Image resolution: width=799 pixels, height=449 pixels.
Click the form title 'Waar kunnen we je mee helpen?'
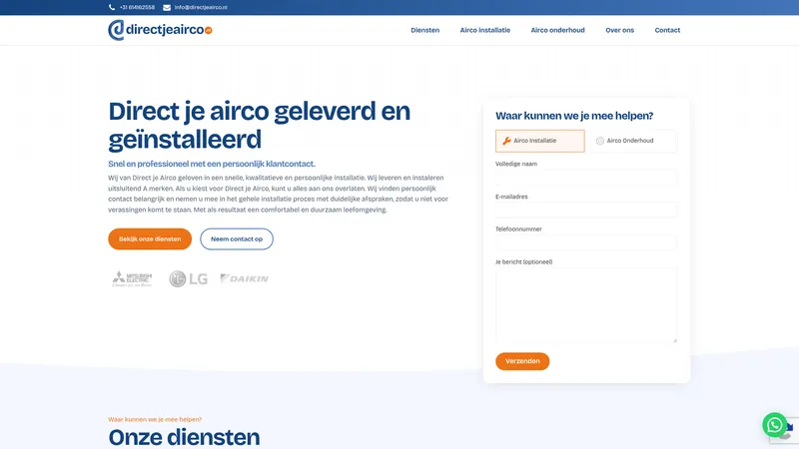(x=574, y=116)
